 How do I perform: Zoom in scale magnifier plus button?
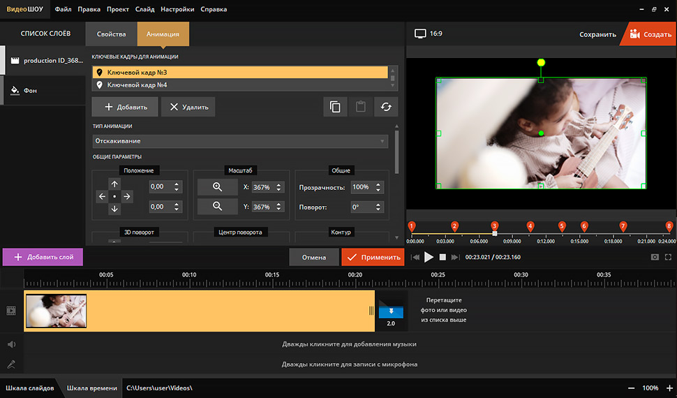[217, 187]
